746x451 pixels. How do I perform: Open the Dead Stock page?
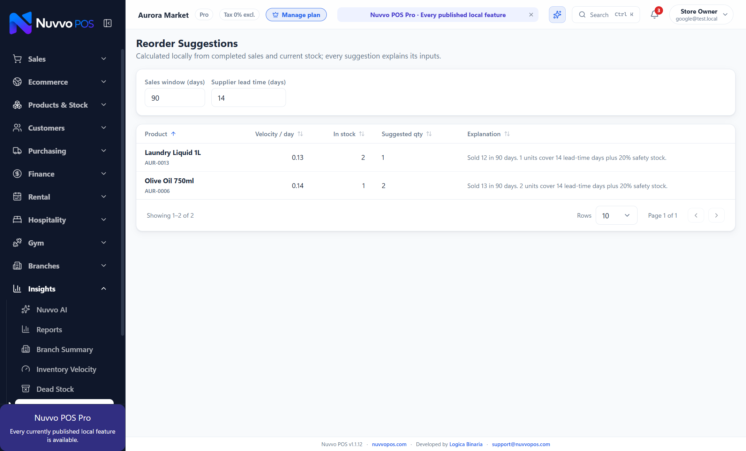(x=65, y=389)
